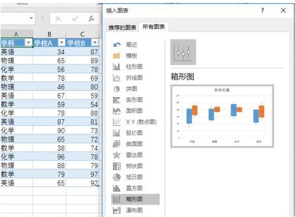Image resolution: width=295 pixels, height=217 pixels.
Task: Choose the Bar chart (条形图) icon
Action: pos(116,100)
